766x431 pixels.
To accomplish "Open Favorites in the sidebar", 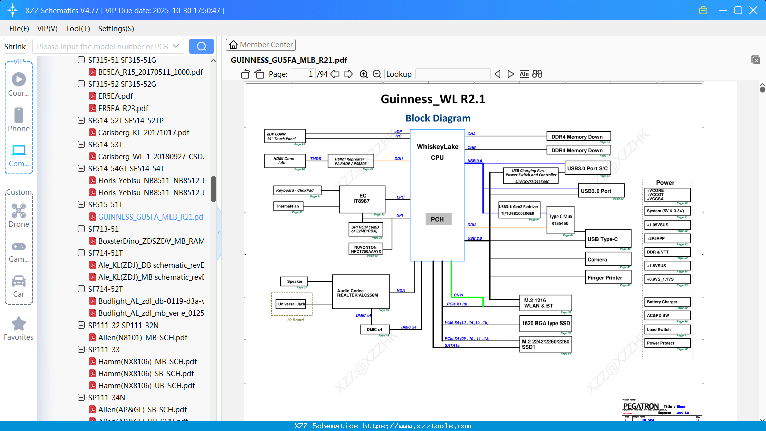I will [x=19, y=329].
